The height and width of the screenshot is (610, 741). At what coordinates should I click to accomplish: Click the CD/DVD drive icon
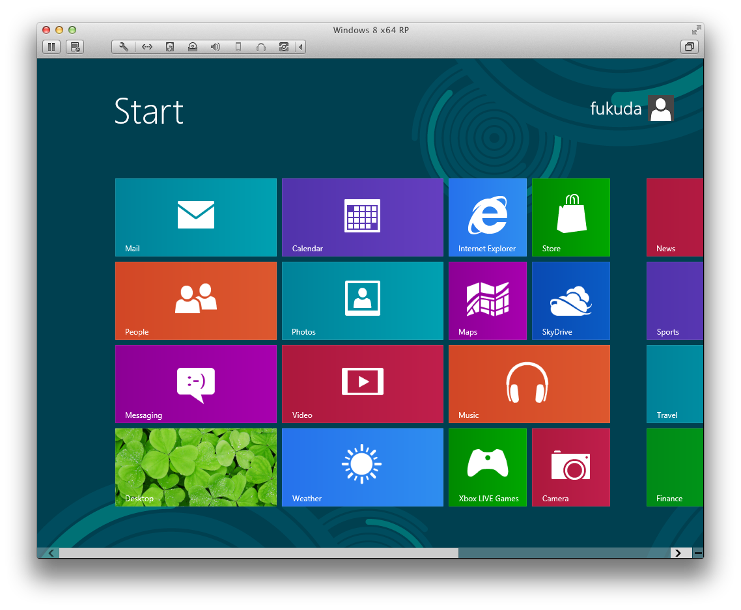tap(192, 47)
